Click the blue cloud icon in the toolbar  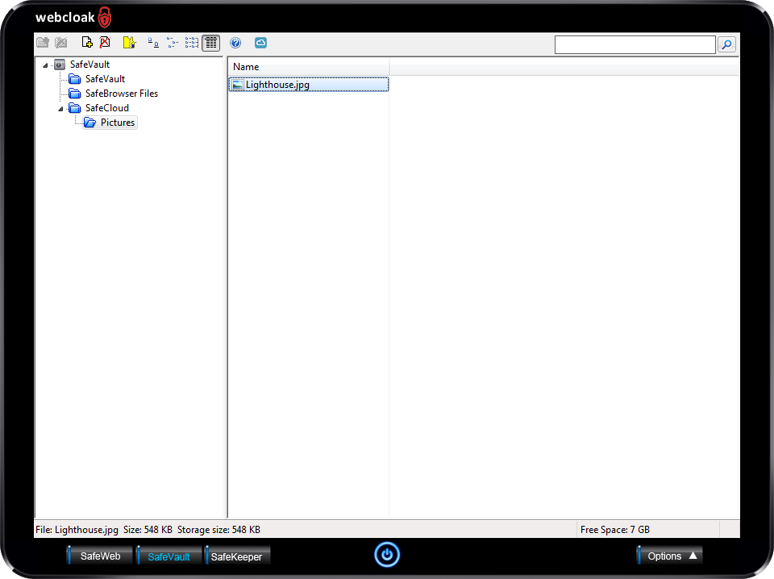pyautogui.click(x=260, y=43)
